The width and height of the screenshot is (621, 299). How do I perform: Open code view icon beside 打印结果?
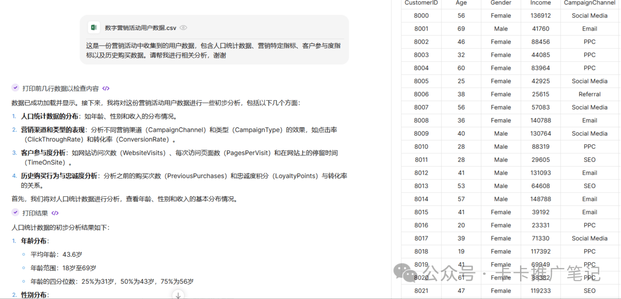tap(55, 213)
